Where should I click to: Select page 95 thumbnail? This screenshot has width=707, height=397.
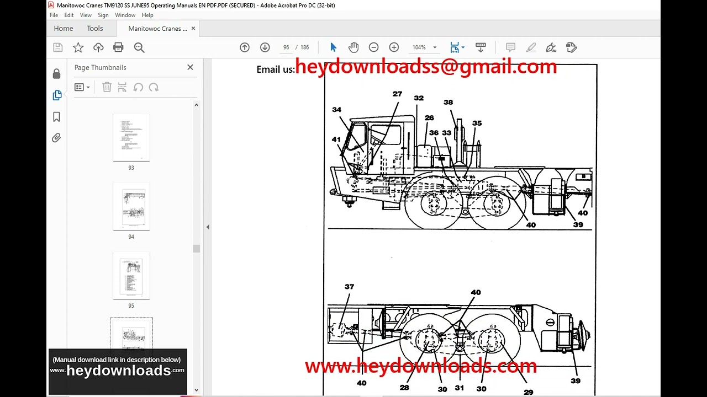click(131, 275)
